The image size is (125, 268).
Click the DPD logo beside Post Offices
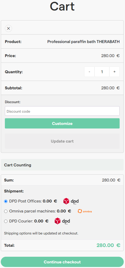coord(71,201)
